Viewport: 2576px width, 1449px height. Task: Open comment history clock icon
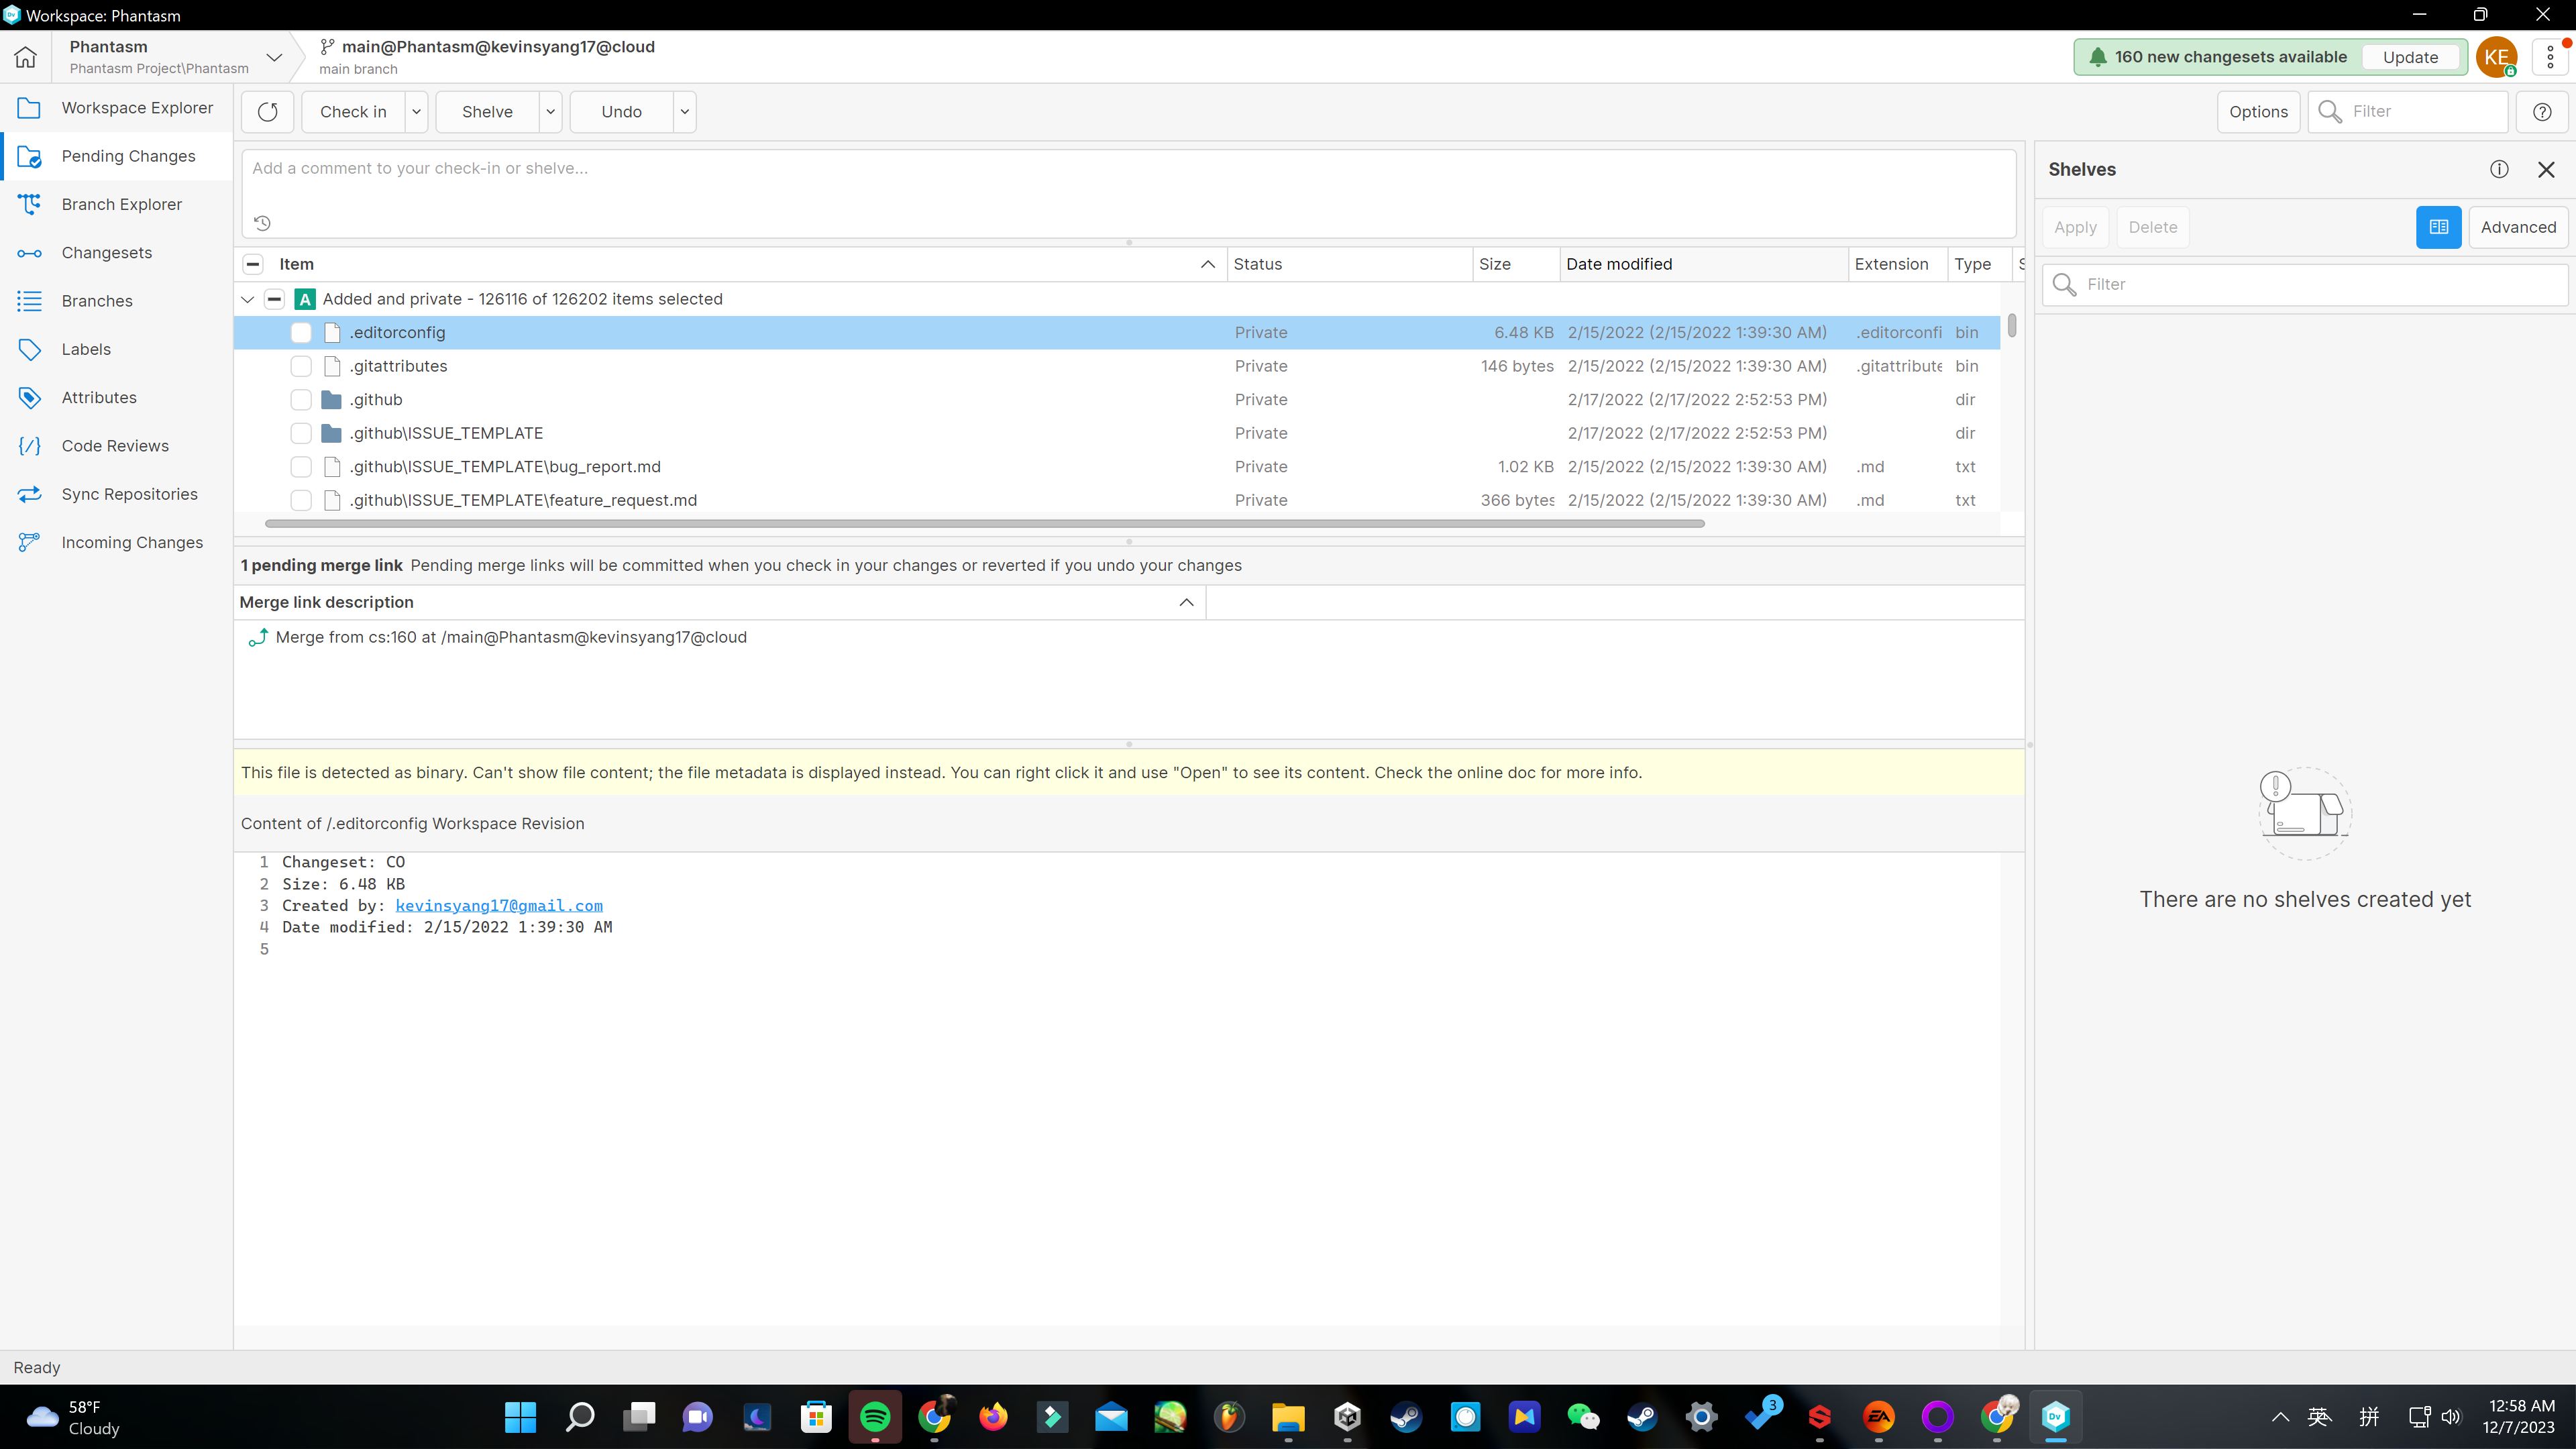(262, 223)
